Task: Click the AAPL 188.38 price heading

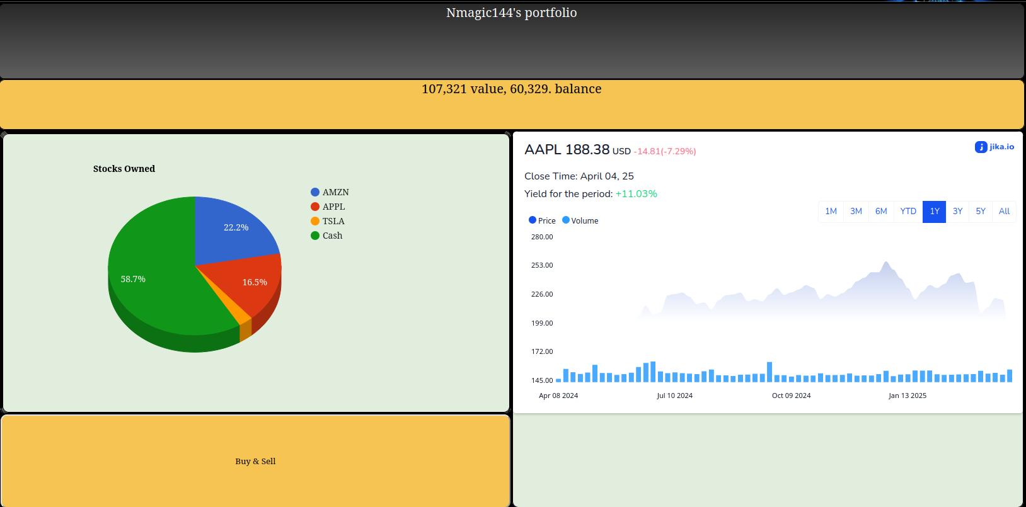Action: [567, 149]
